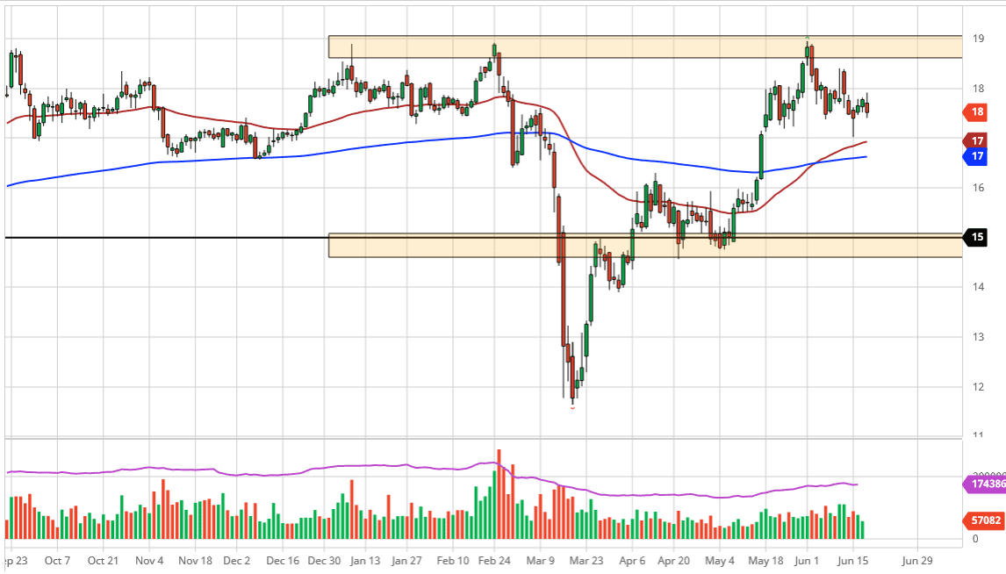The image size is (1006, 574).
Task: Click the red 57082 volume label
Action: click(x=983, y=520)
